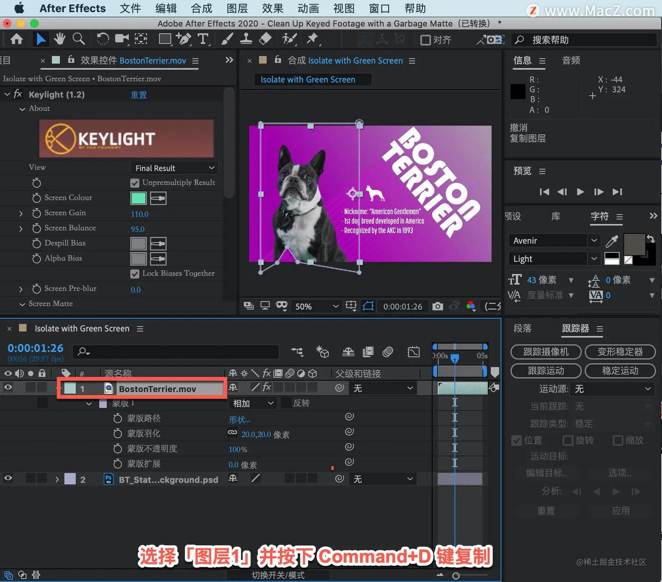Open the Light font style dropdown
This screenshot has height=582, width=662.
(554, 259)
